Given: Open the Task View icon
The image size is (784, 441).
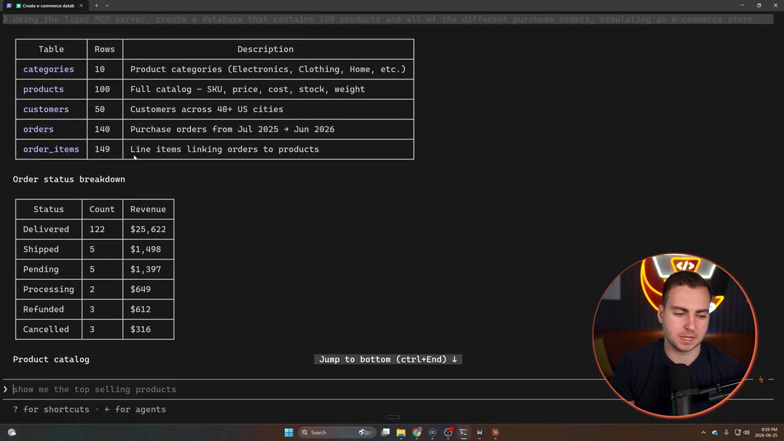Looking at the screenshot, I should 385,432.
